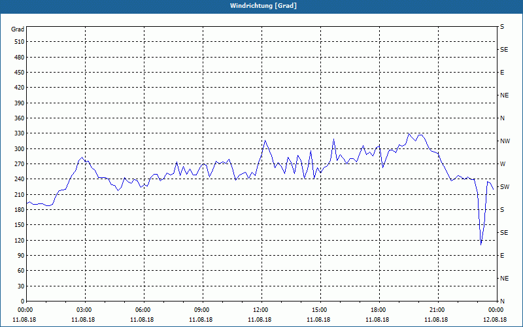The width and height of the screenshot is (523, 327).
Task: Select the 450 y-axis value
Action: [x=20, y=73]
